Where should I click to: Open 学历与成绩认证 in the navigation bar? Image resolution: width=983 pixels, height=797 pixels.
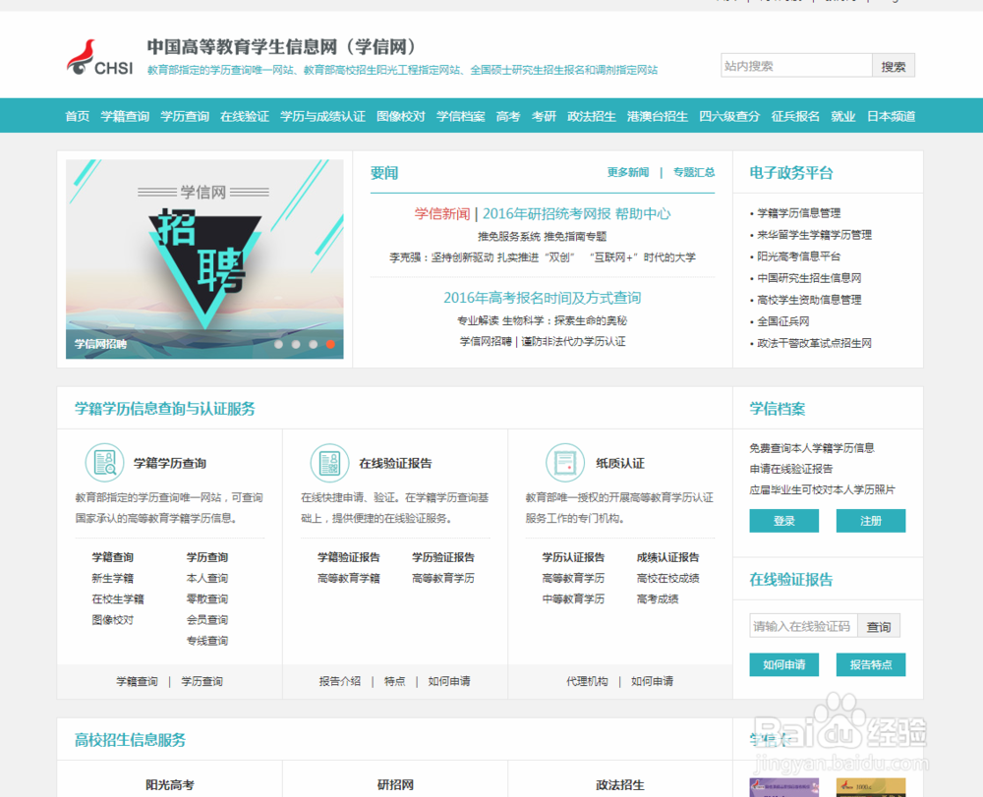322,116
